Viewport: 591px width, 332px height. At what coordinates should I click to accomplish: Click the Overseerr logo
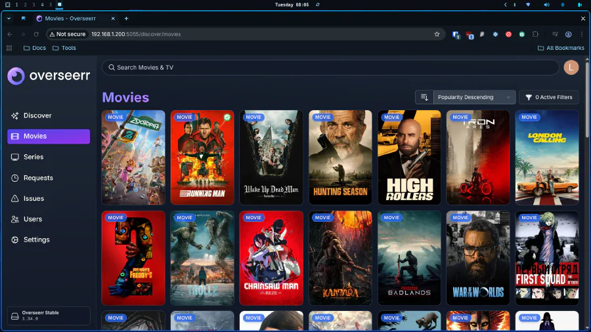point(49,76)
